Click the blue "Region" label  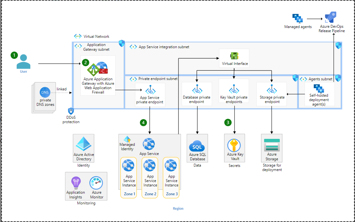[x=178, y=208]
